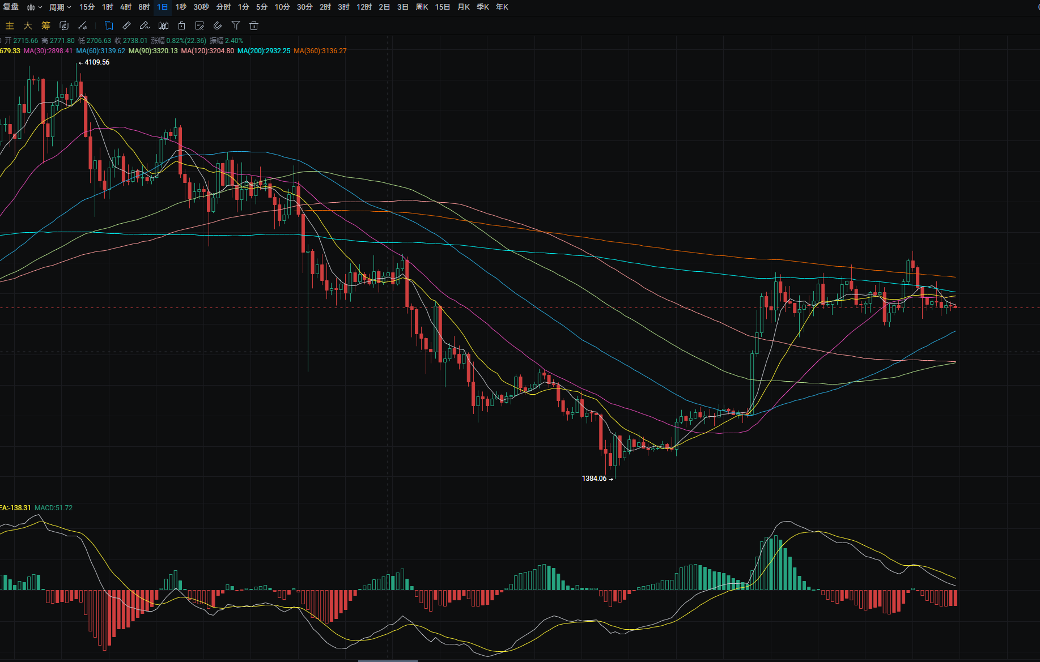Click the ruler measurement tool icon

coord(127,25)
